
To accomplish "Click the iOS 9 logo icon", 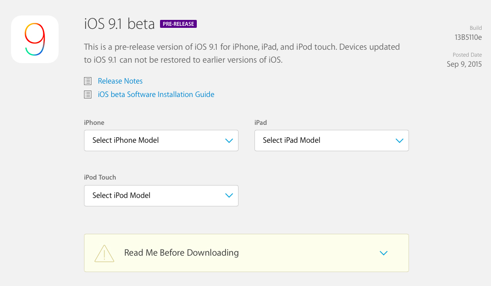I will [x=35, y=39].
